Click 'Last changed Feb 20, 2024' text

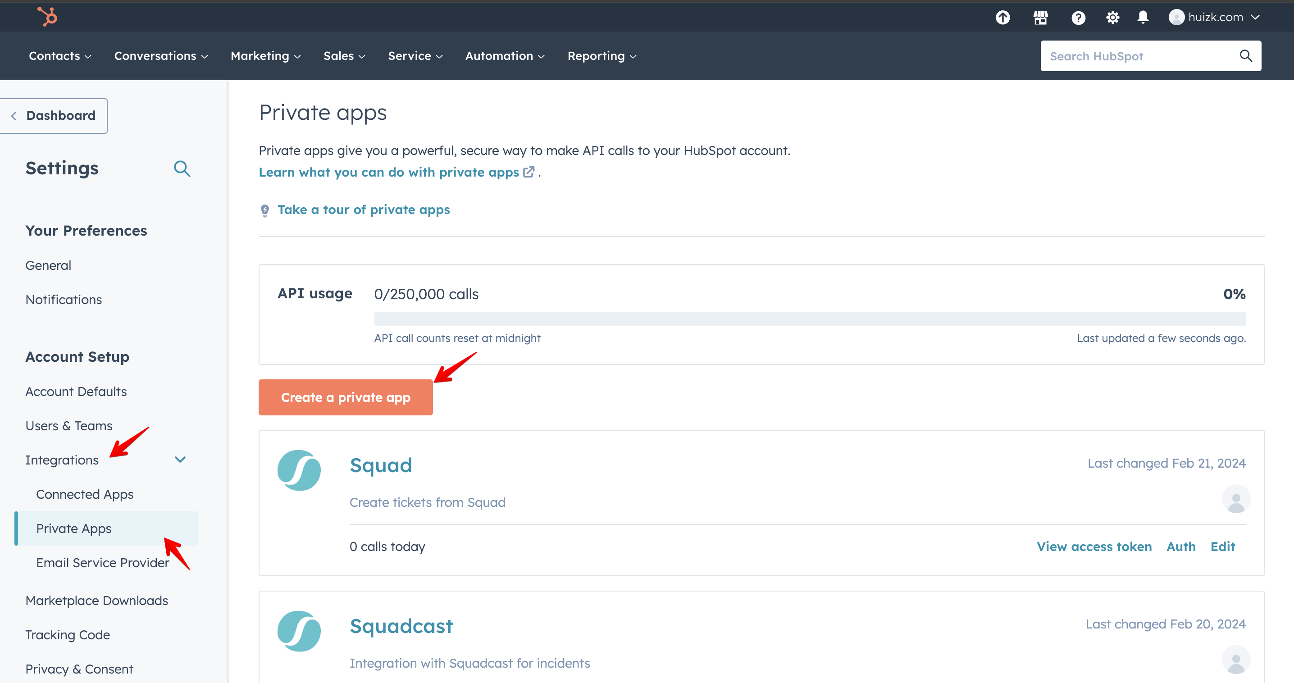click(1166, 624)
